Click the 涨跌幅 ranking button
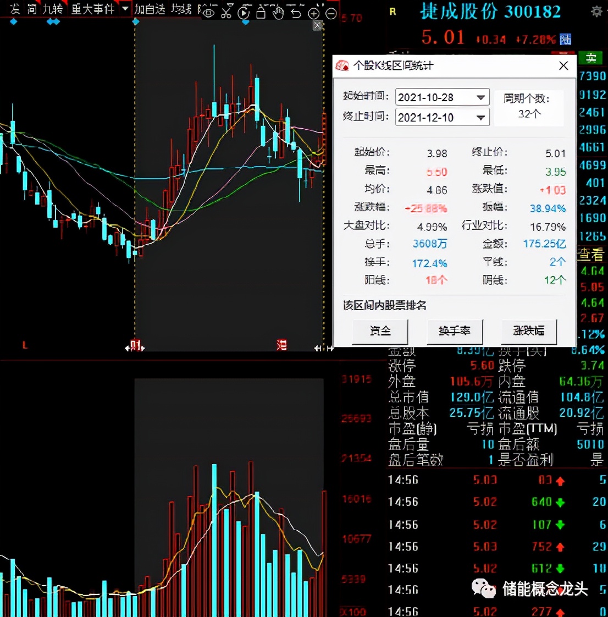This screenshot has width=608, height=617. coord(529,331)
